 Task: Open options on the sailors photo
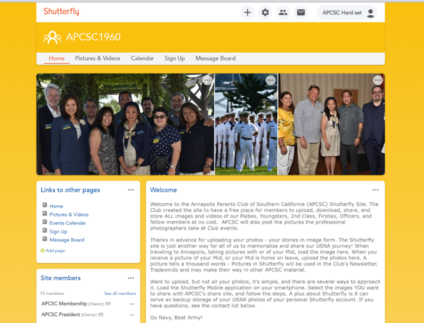coord(271,80)
